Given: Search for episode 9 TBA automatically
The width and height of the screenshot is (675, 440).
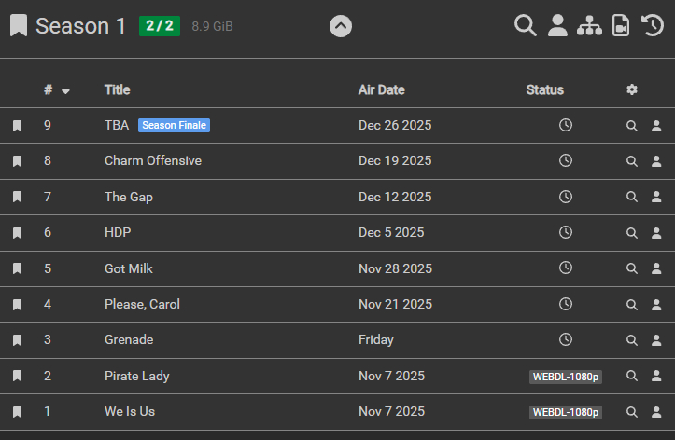Looking at the screenshot, I should click(x=632, y=125).
